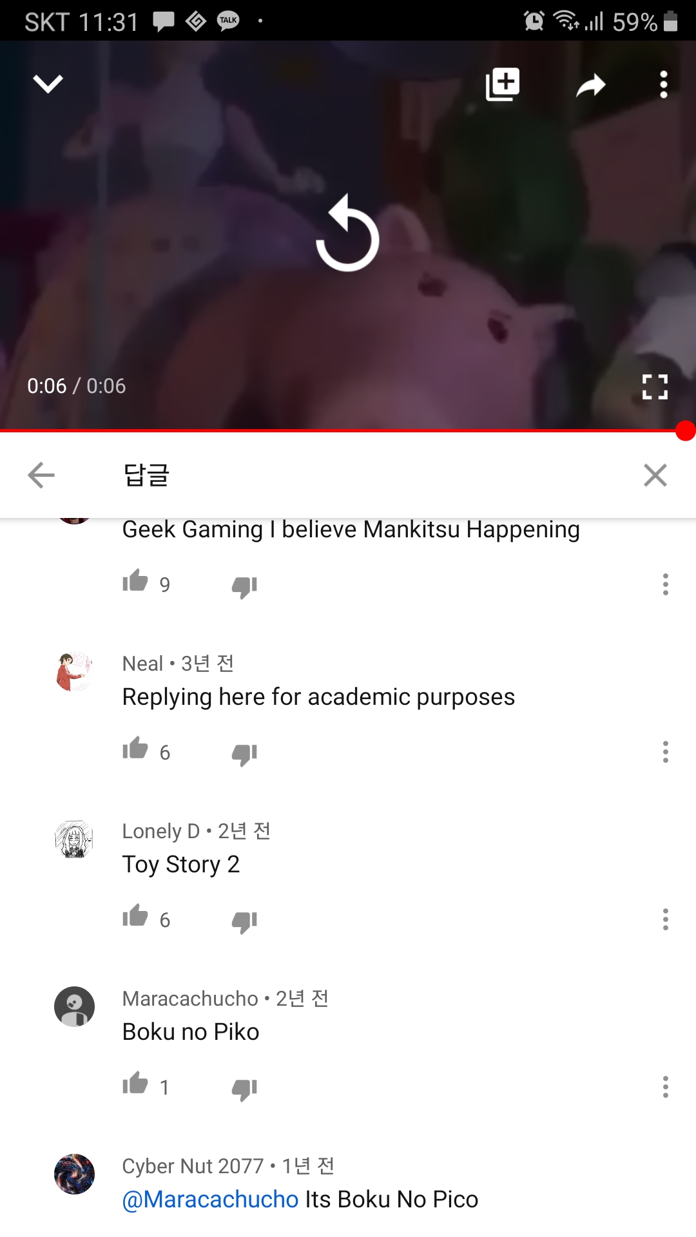Open options menu for Neal's reply
This screenshot has height=1237, width=696.
[x=666, y=752]
